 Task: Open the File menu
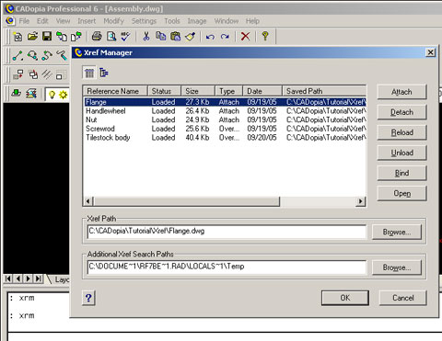[24, 21]
